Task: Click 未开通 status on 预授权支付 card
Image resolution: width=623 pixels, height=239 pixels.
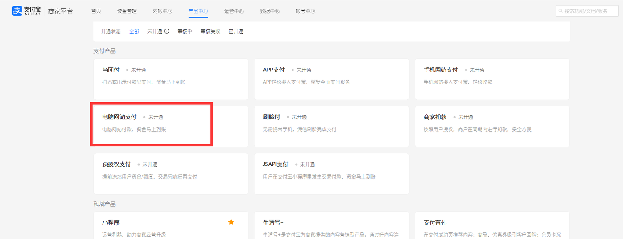Action: click(x=150, y=164)
